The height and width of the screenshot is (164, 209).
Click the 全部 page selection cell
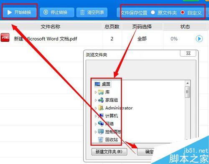[x=142, y=39]
